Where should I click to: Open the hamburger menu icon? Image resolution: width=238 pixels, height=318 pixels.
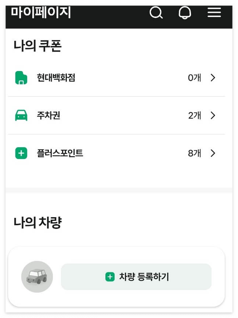[214, 12]
